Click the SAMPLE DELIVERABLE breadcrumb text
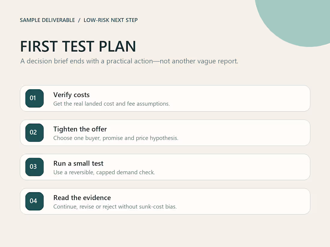The width and height of the screenshot is (330, 247). 47,20
